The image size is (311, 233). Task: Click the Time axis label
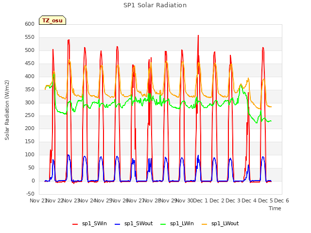click(x=275, y=208)
